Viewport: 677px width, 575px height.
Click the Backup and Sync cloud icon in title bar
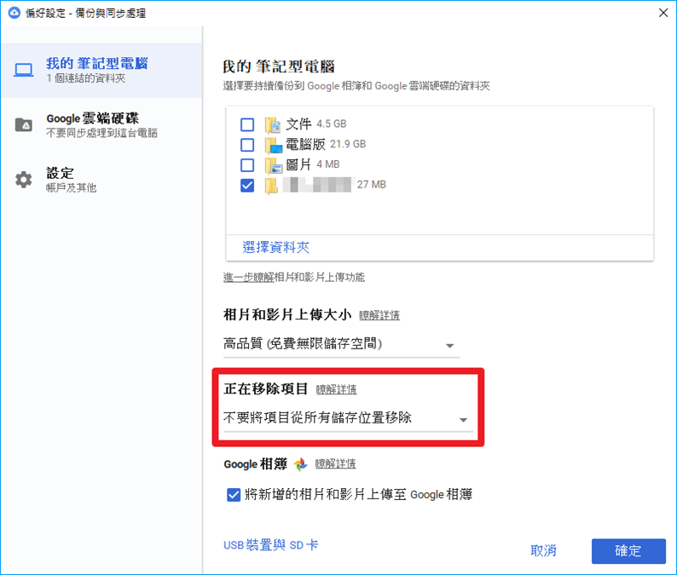pos(14,13)
